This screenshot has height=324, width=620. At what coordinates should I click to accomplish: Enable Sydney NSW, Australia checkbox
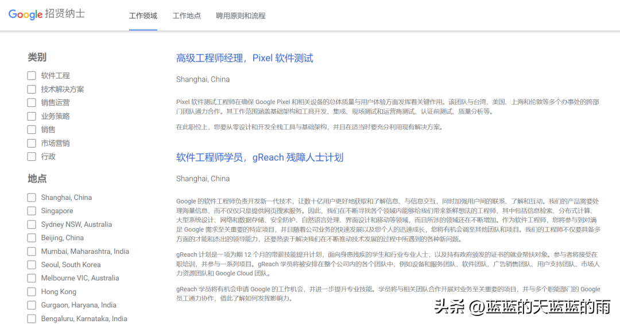pos(32,224)
